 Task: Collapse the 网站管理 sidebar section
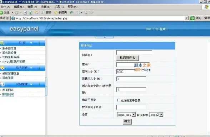point(31,84)
